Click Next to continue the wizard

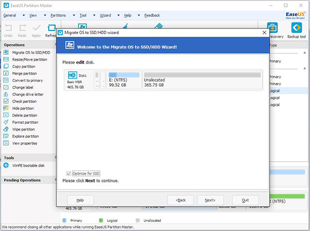click(x=210, y=200)
